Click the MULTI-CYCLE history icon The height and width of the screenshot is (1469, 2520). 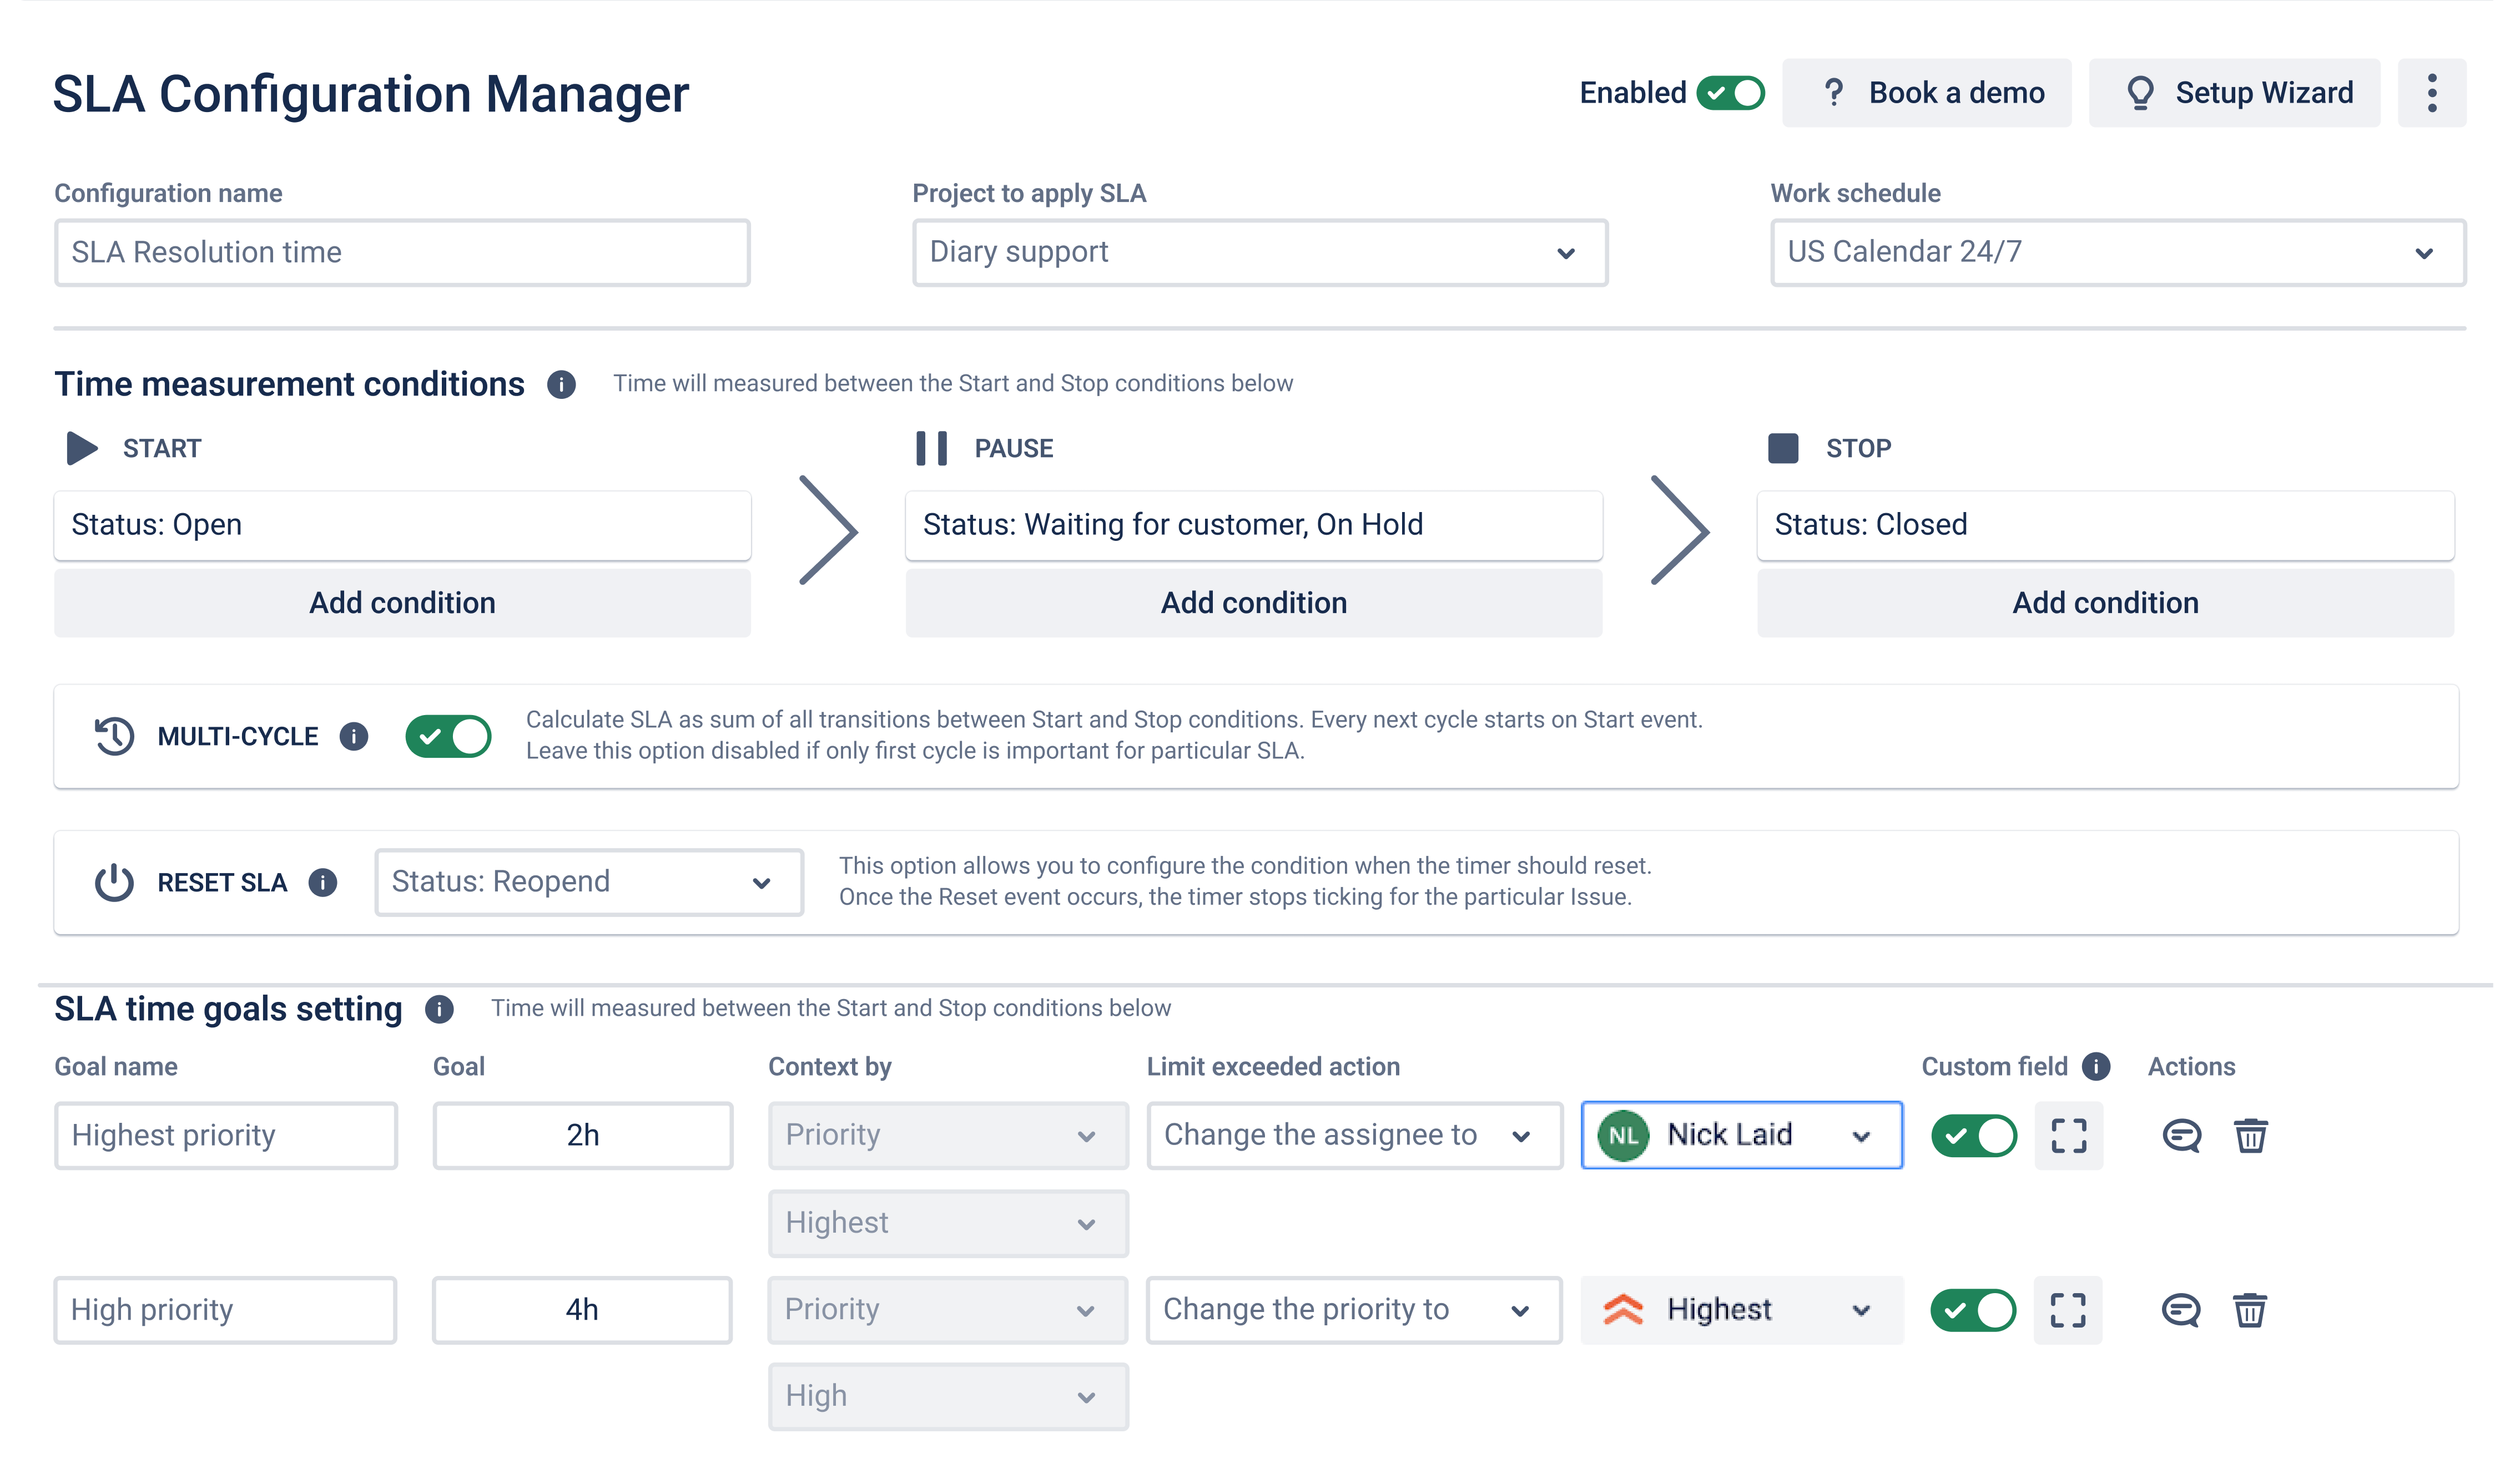114,737
